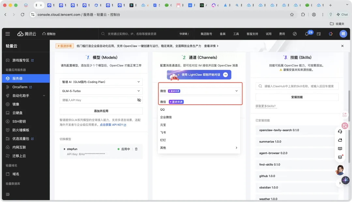This screenshot has height=202, width=352.
Task: Open the 备案 menu
Action: tap(223, 34)
